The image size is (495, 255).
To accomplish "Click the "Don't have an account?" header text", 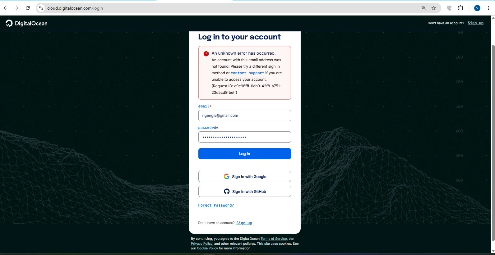I will click(446, 23).
